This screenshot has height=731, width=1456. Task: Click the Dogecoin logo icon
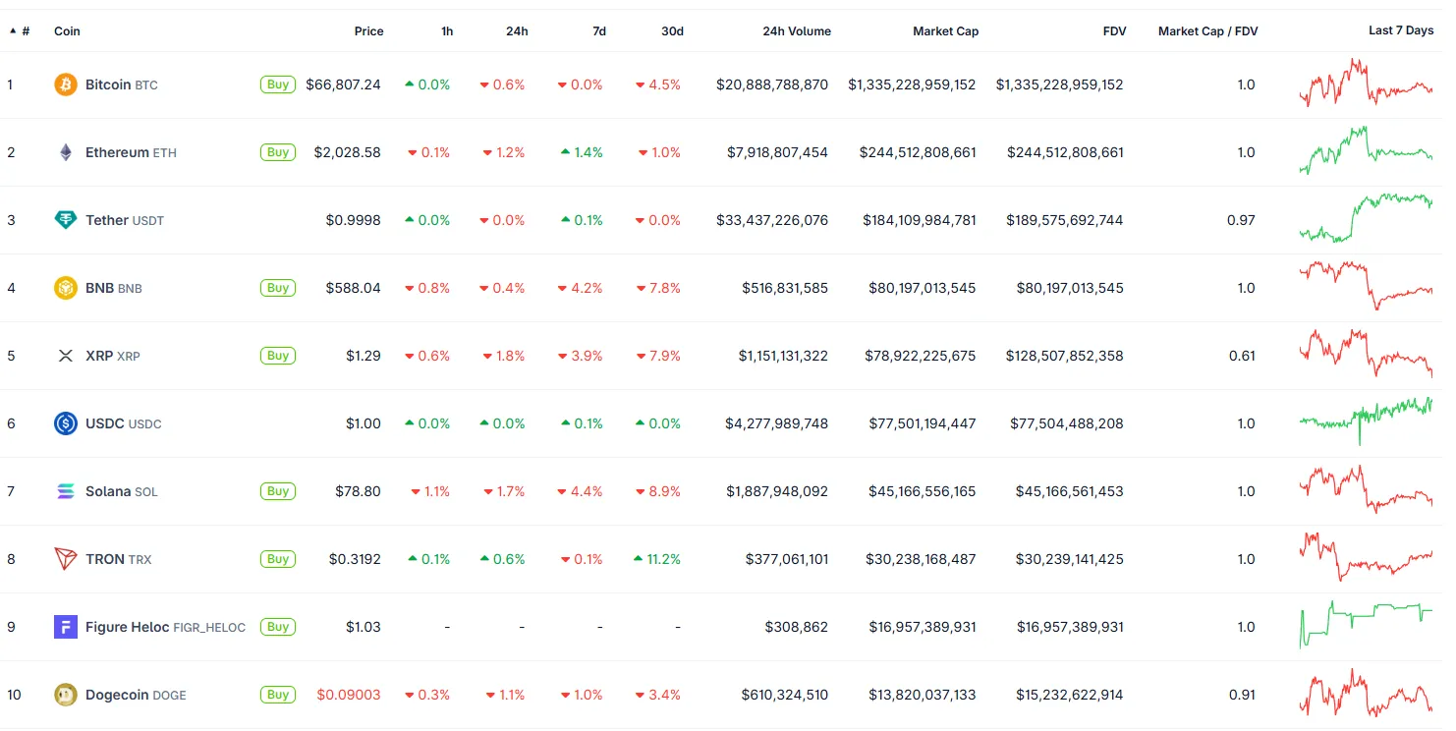pos(65,695)
